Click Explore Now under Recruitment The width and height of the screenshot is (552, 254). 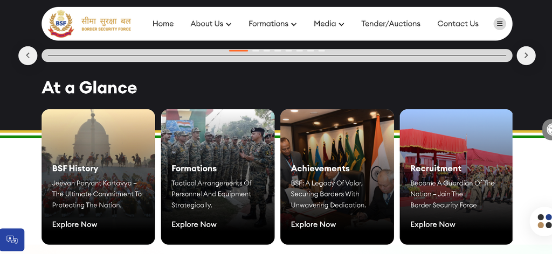[433, 224]
